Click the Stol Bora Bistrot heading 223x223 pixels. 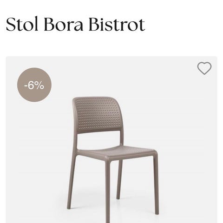click(75, 24)
